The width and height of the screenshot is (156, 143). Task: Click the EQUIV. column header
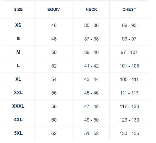(54, 10)
